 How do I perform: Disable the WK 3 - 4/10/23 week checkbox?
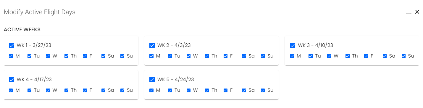tap(293, 45)
